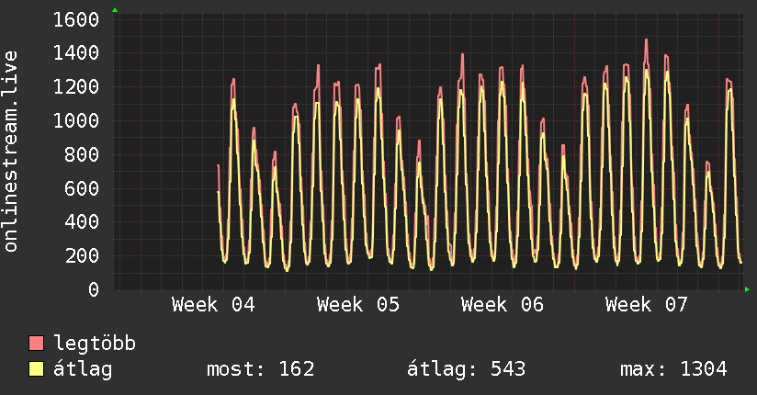Screen dimensions: 757x395
Task: Click the 'Week 06' axis label
Action: coord(503,305)
